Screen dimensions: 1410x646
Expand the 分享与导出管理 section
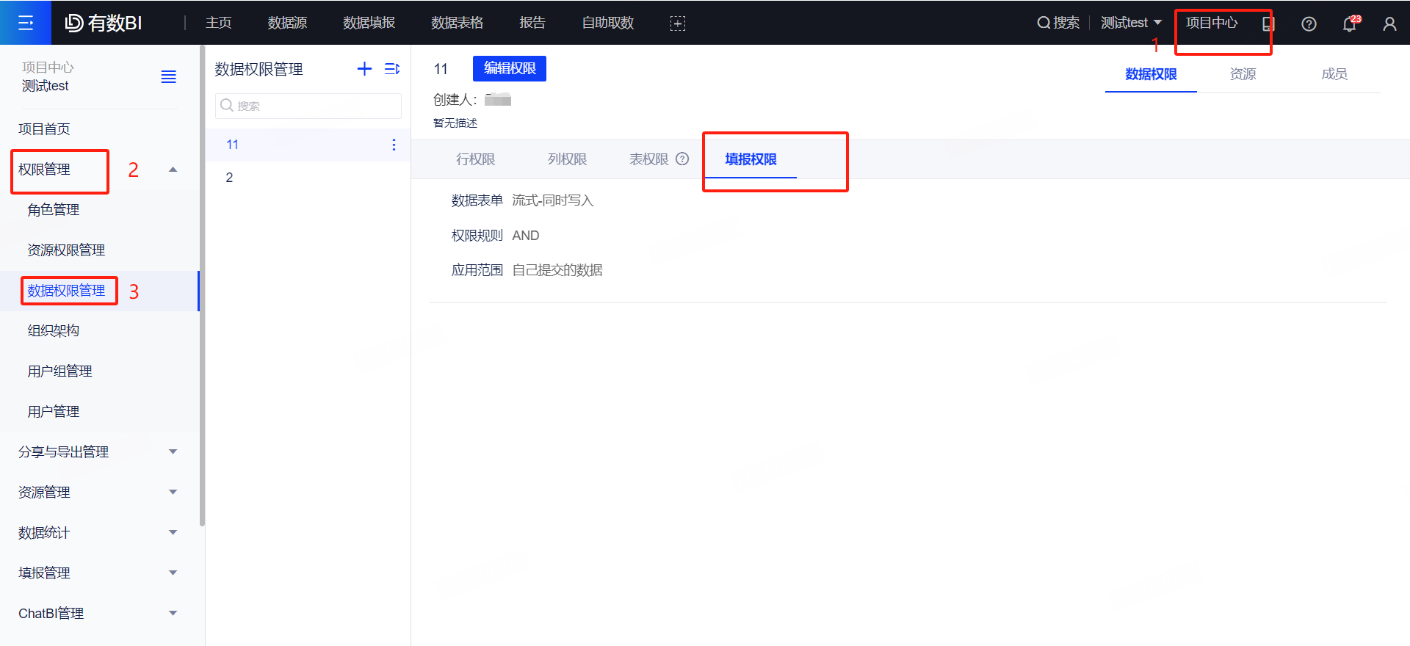pos(173,451)
